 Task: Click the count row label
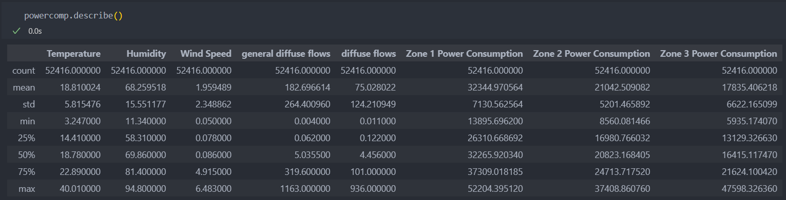coord(24,71)
